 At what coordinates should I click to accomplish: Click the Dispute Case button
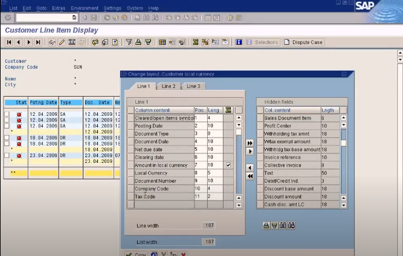303,42
